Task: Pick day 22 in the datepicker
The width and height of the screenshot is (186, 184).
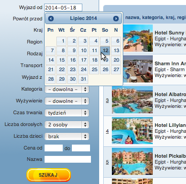Action: tap(61, 69)
